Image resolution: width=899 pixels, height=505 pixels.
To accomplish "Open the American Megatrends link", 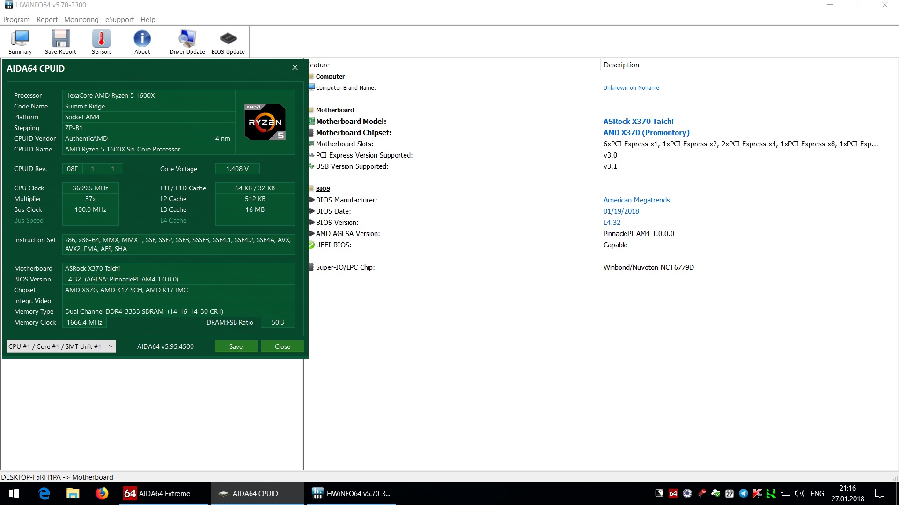I will [636, 200].
